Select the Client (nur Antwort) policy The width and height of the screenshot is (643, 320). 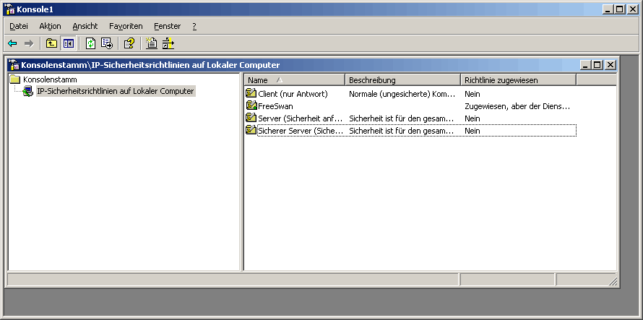293,94
